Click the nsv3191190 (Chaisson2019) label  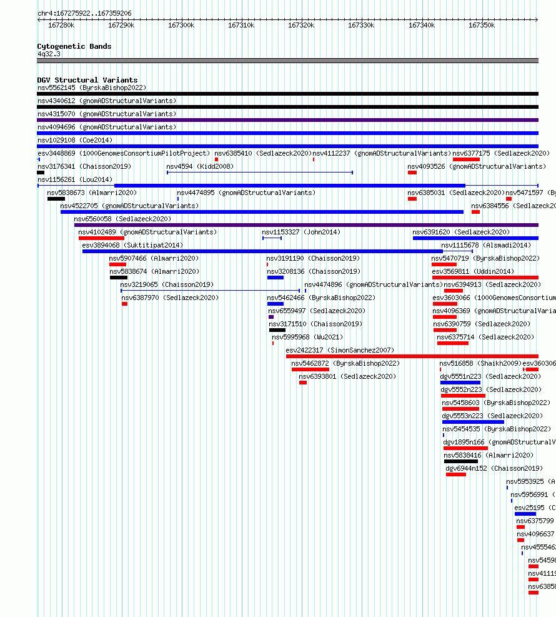[x=313, y=259]
